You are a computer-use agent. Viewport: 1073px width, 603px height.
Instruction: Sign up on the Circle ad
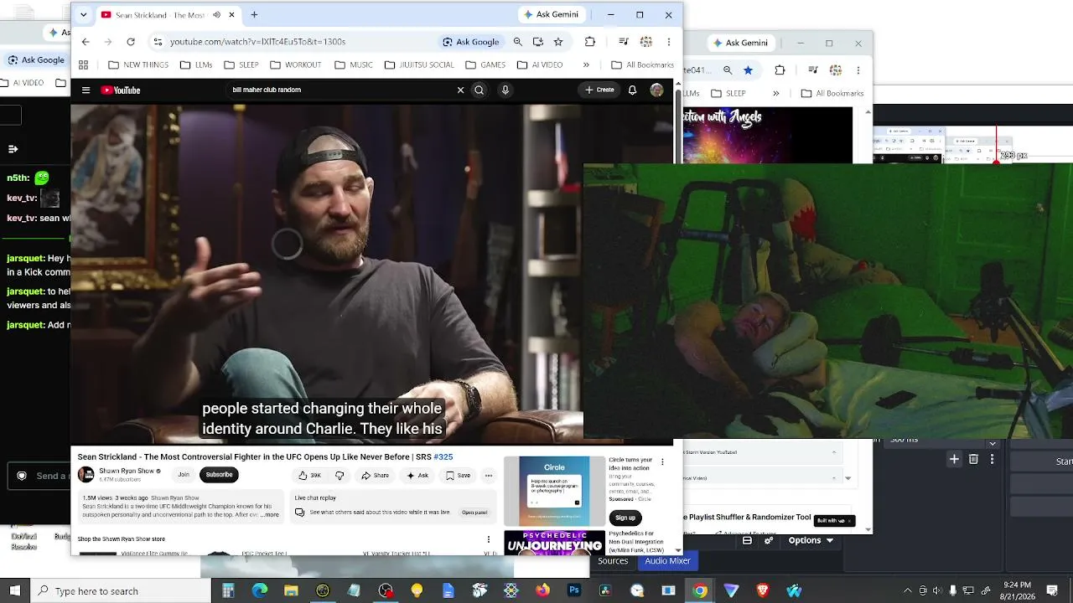click(625, 518)
